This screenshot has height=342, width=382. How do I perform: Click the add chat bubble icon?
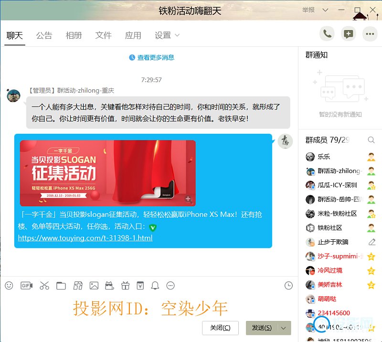(349, 34)
